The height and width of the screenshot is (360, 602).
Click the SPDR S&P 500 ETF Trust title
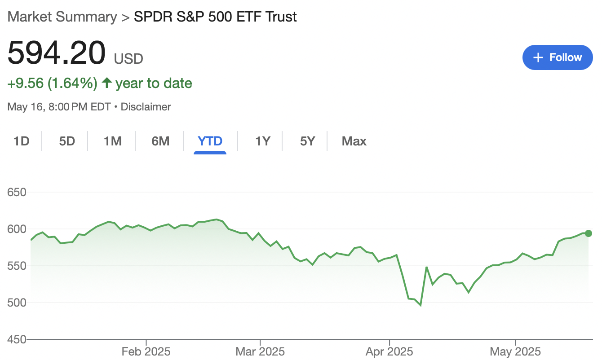coord(216,17)
